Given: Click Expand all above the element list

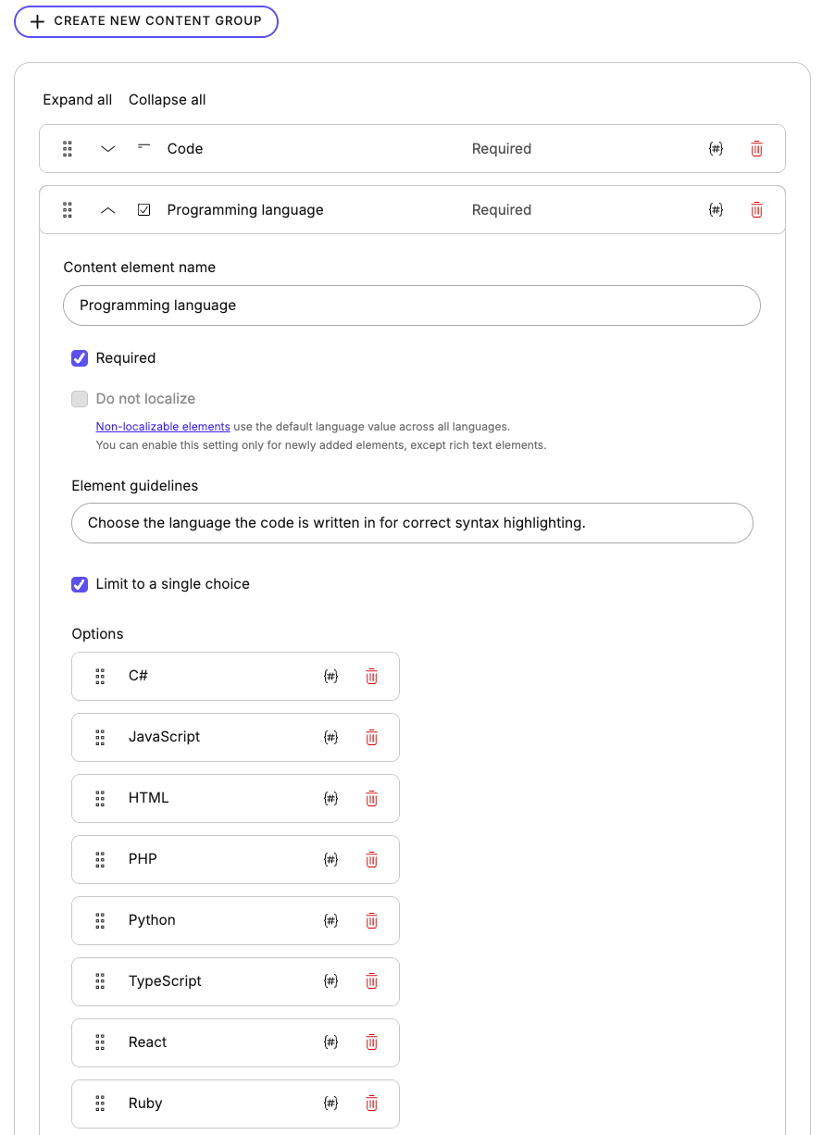Looking at the screenshot, I should [77, 99].
